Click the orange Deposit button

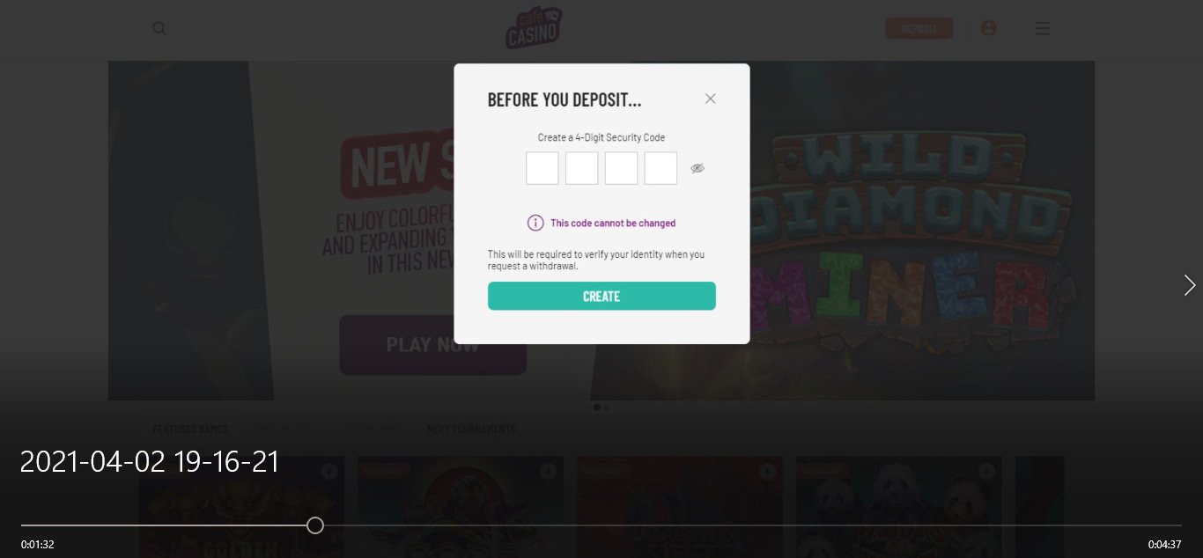[919, 28]
